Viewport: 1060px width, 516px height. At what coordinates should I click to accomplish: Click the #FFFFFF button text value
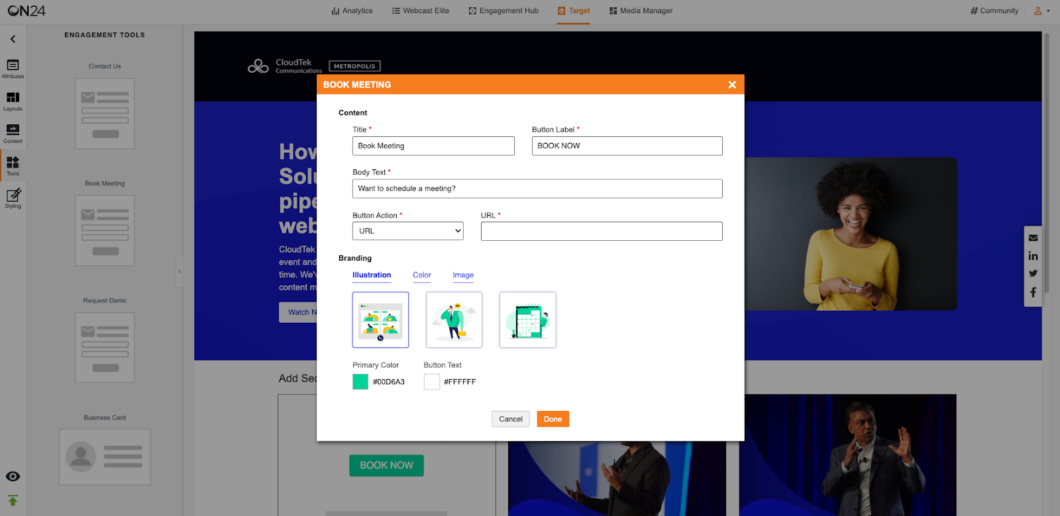click(x=460, y=382)
